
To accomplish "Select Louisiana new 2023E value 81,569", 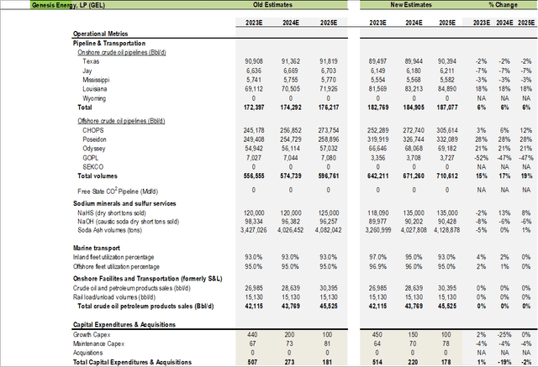I will click(x=377, y=89).
